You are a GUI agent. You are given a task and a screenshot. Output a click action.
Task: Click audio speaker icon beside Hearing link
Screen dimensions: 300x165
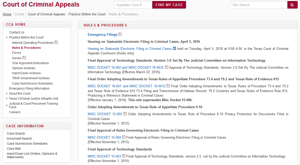[x=174, y=49]
